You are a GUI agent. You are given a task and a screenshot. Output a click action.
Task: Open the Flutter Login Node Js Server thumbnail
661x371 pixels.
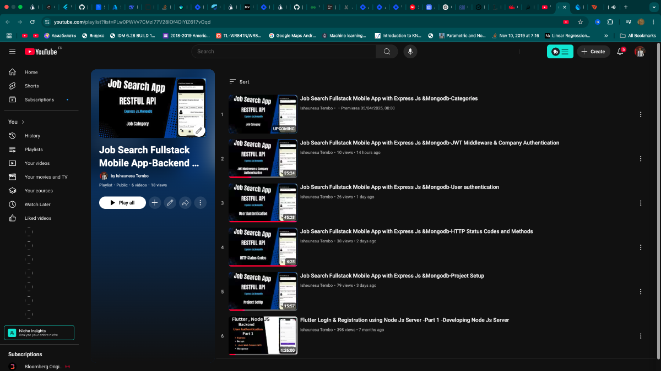(x=263, y=335)
